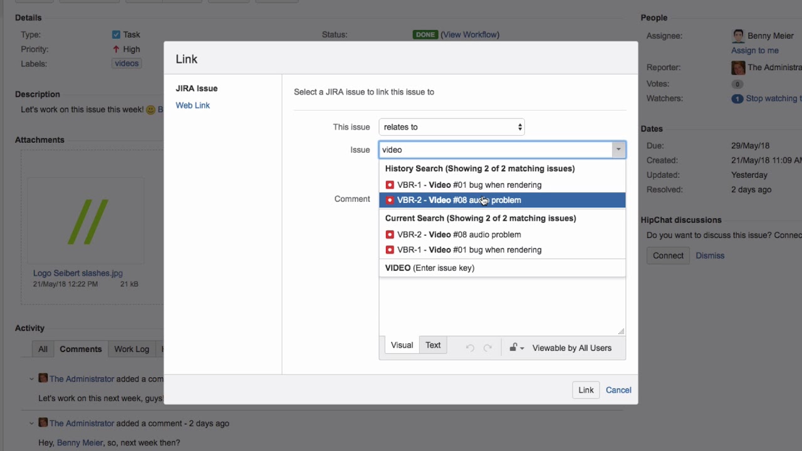Collapse the first Administrator comment
The image size is (802, 451).
31,378
